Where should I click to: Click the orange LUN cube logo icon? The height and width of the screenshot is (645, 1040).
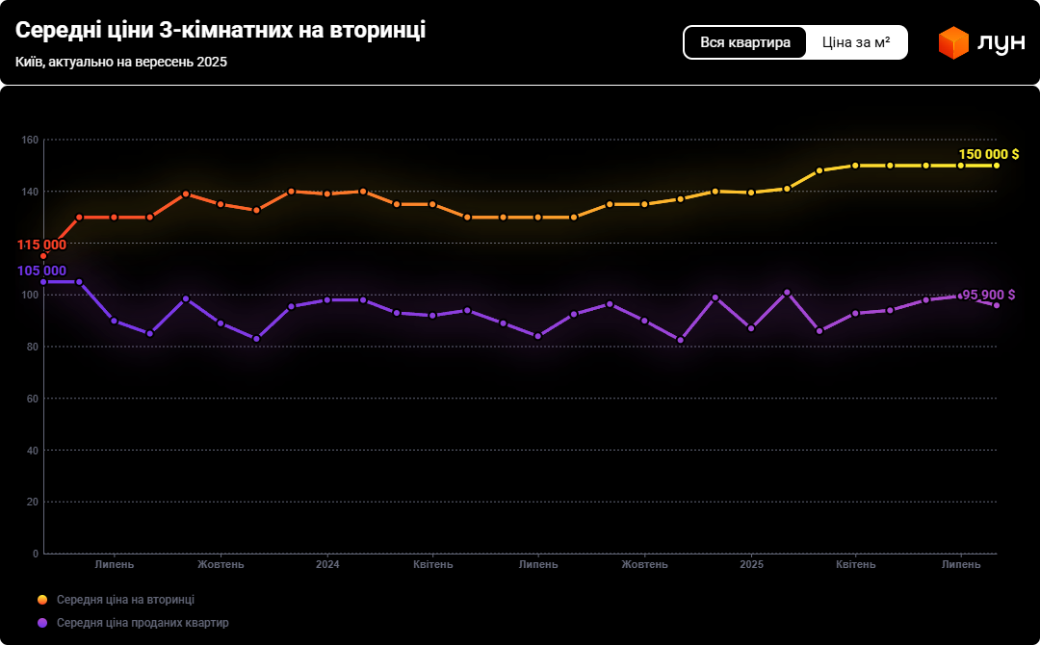point(953,42)
